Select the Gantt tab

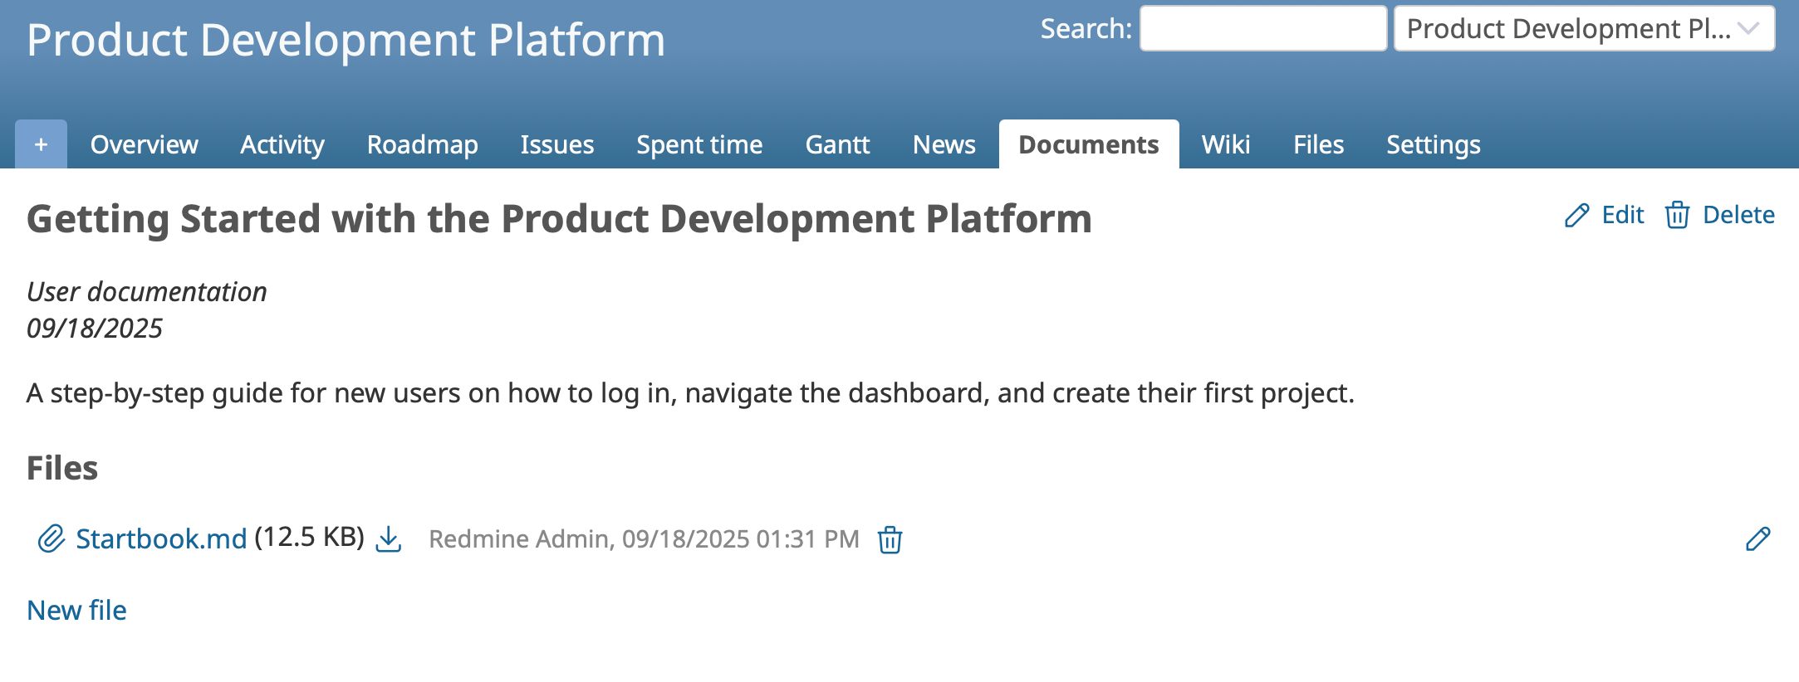tap(837, 145)
